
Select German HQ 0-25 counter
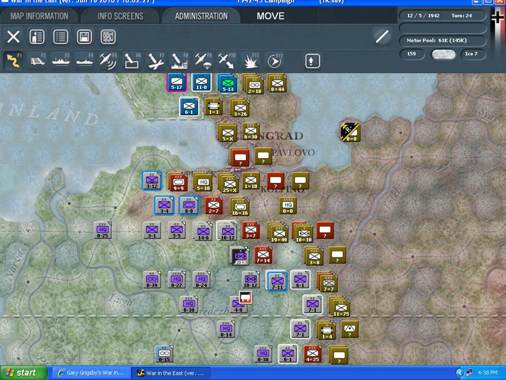click(103, 231)
